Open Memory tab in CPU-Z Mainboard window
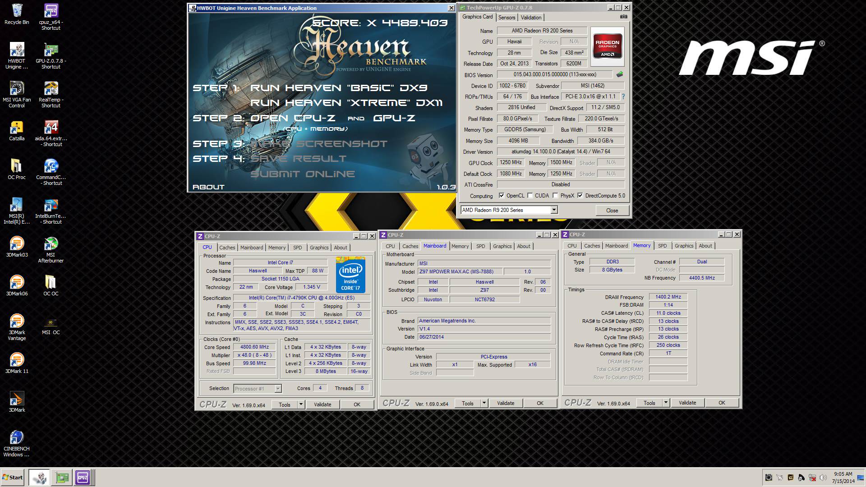The height and width of the screenshot is (487, 866). click(x=460, y=246)
